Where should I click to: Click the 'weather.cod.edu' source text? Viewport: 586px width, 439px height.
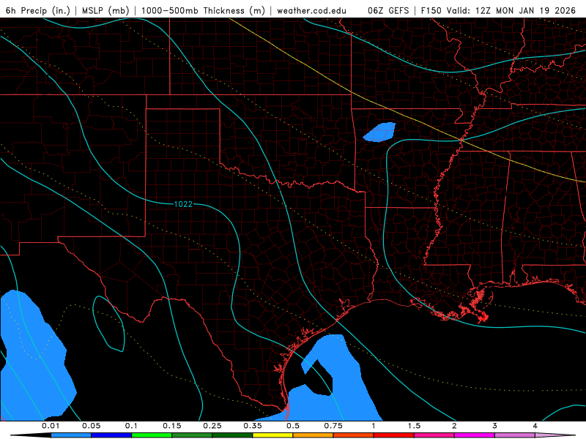(312, 11)
